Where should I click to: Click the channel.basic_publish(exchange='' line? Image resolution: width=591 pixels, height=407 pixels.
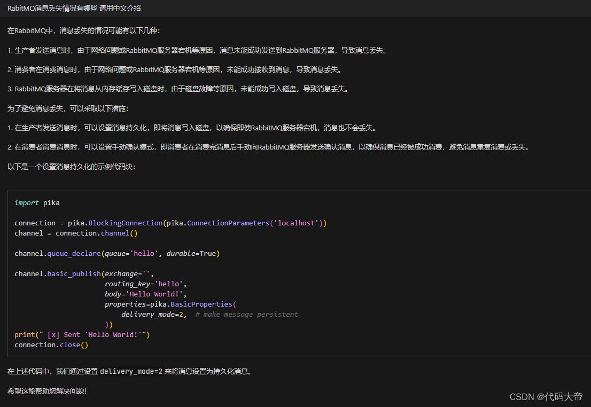tap(84, 274)
